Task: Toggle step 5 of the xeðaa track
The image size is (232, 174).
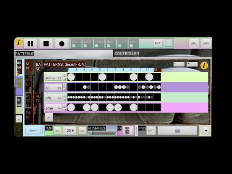Action: coord(102,77)
